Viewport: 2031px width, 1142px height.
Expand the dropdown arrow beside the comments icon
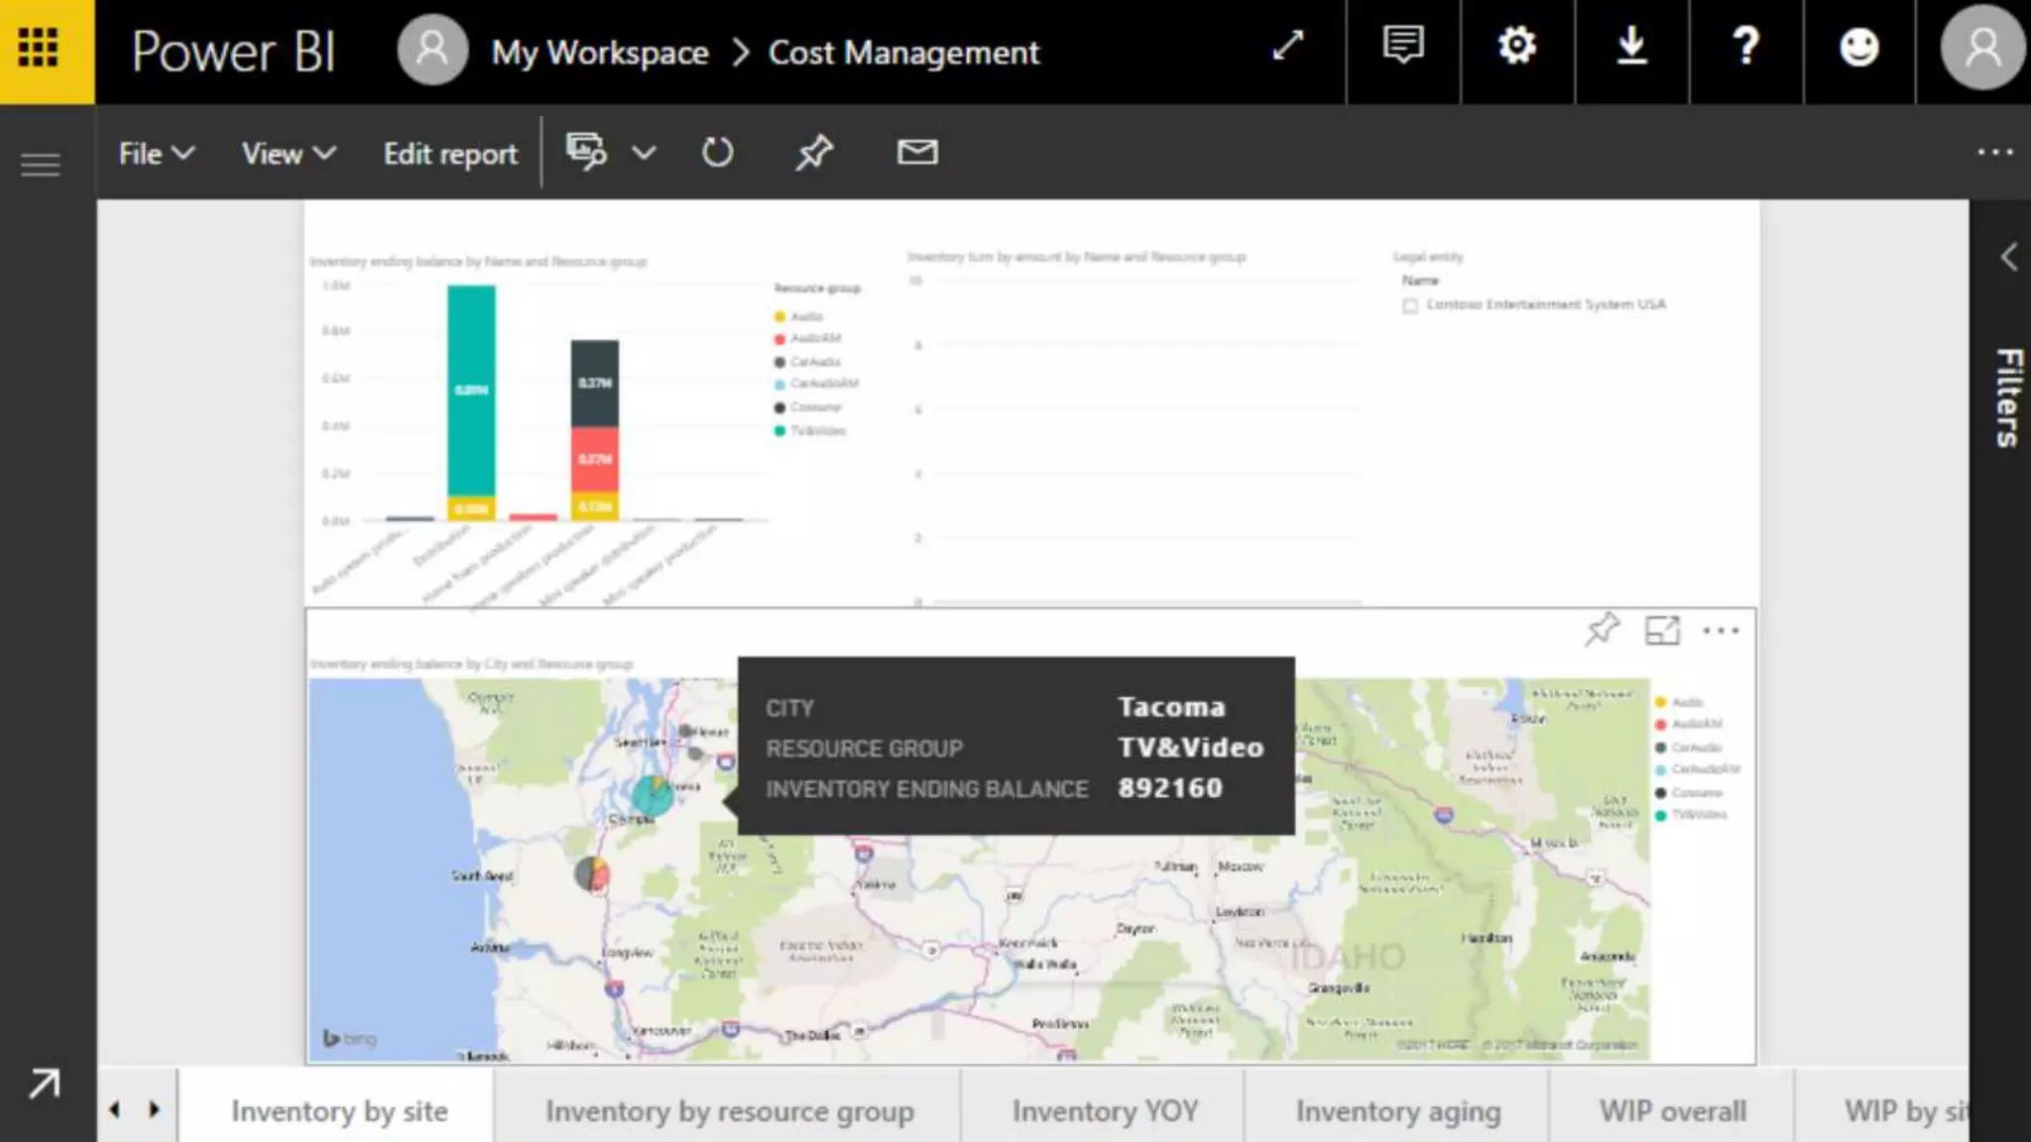(645, 153)
